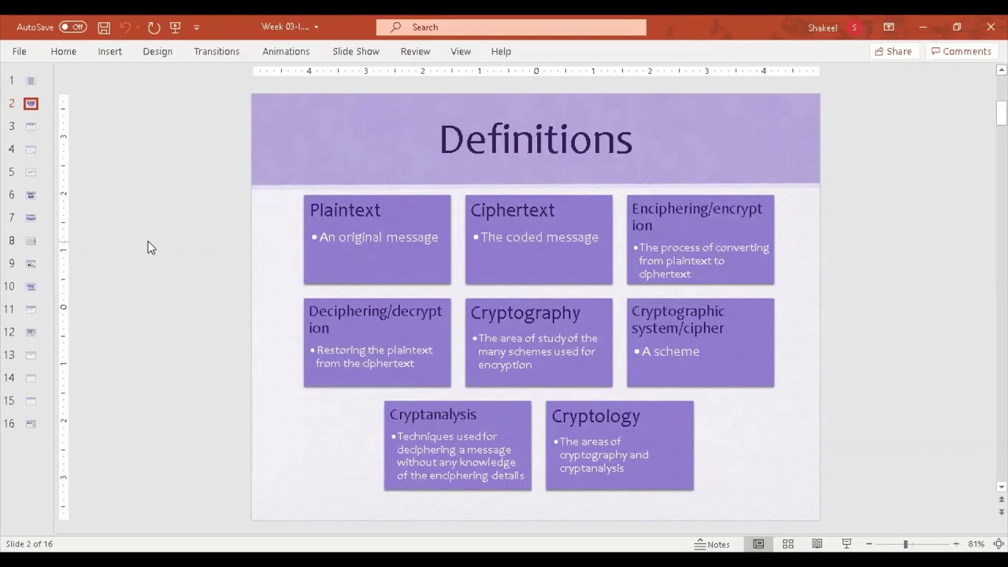Click the Cryptology definition box
The image size is (1008, 567).
620,446
